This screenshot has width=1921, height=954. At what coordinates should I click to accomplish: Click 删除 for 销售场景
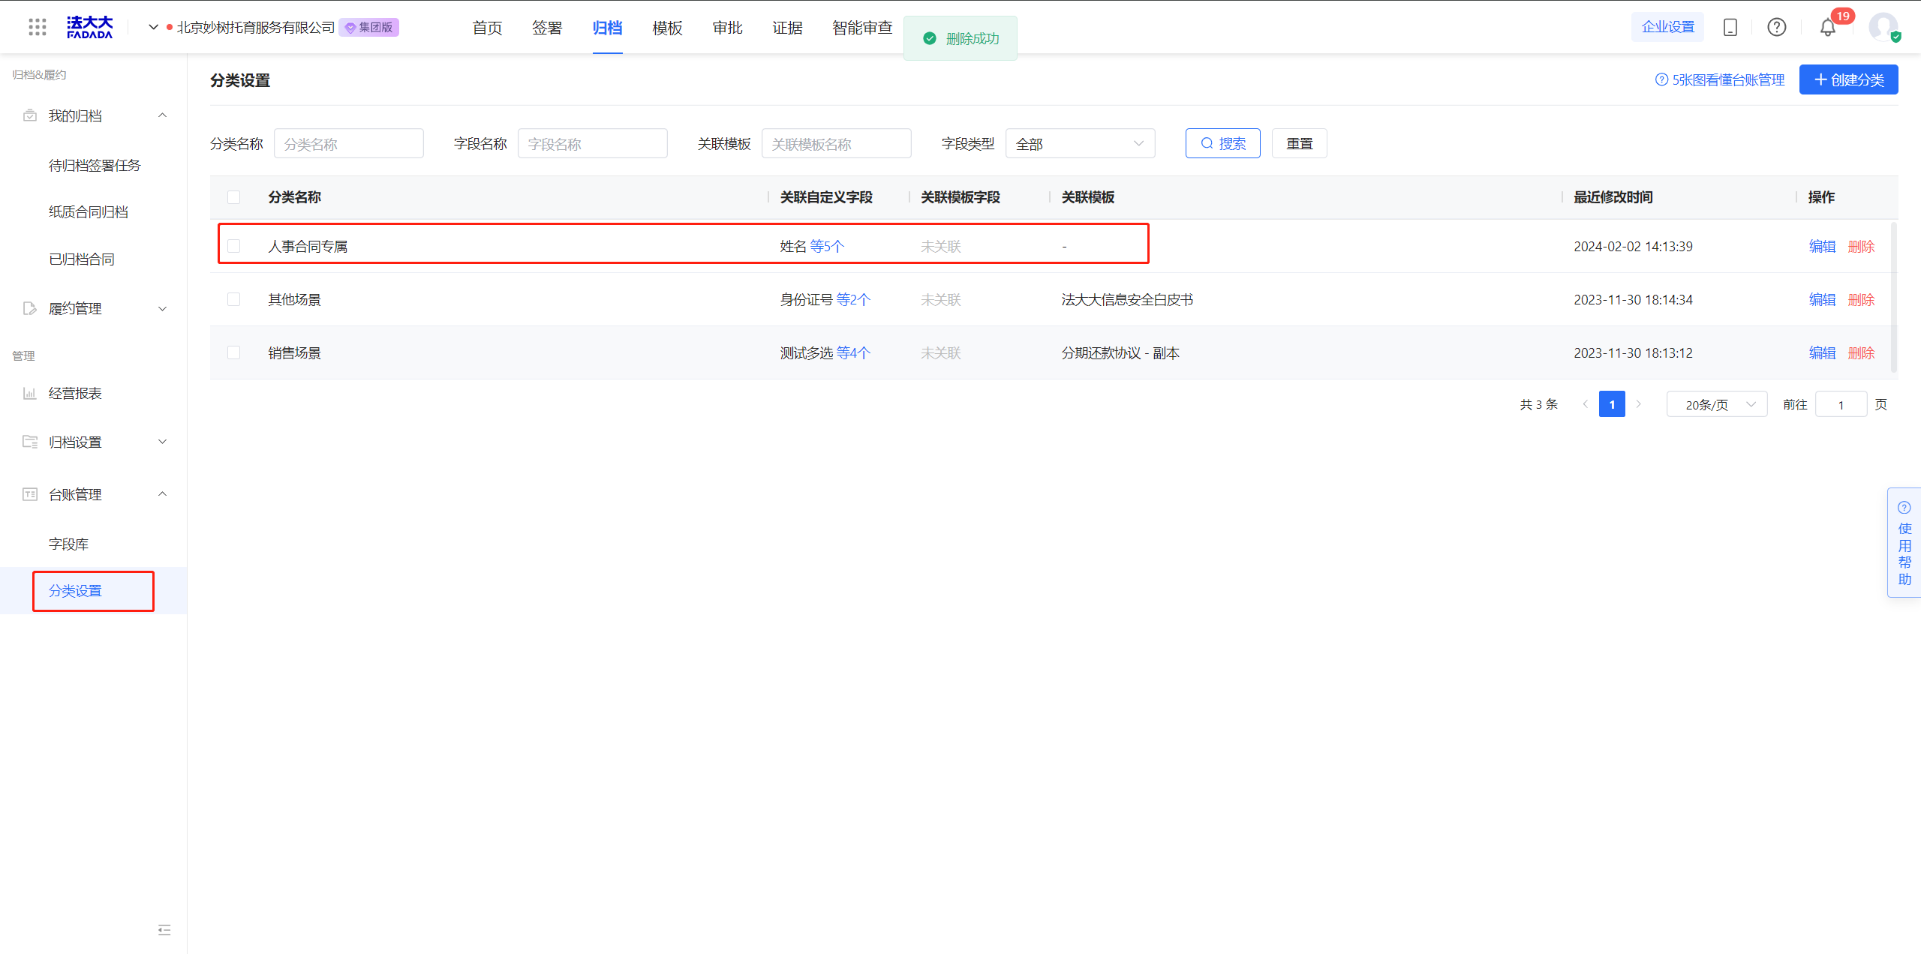click(1862, 352)
